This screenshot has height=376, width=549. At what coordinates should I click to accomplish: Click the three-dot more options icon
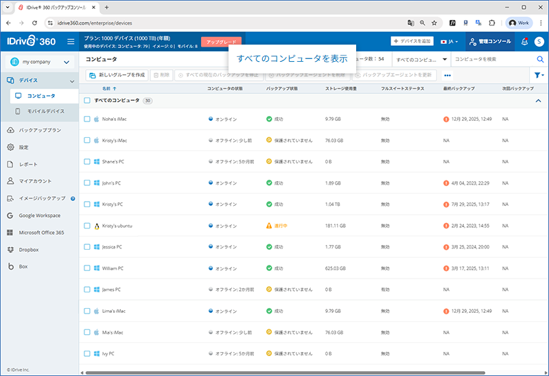(x=447, y=75)
